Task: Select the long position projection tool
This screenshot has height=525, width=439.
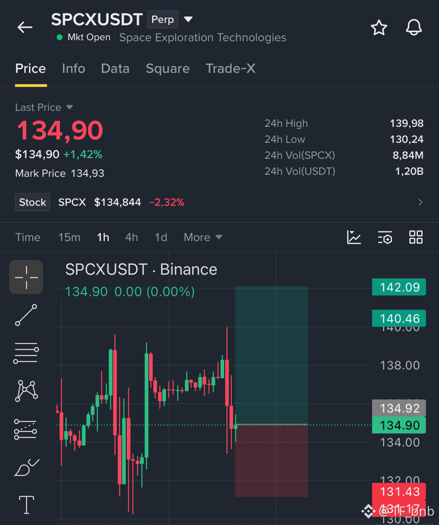Action: (x=25, y=429)
